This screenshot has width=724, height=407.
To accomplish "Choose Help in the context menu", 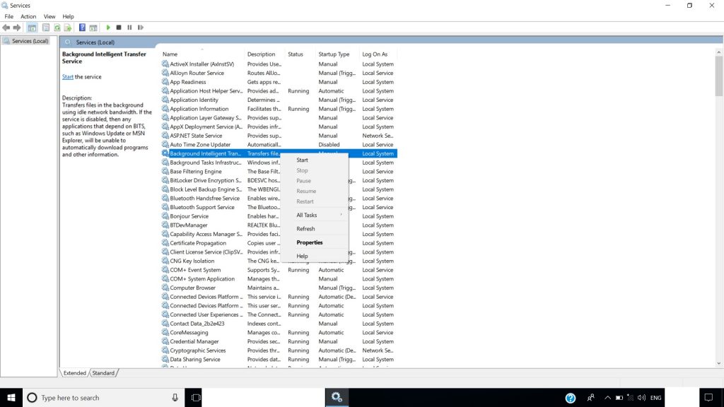I will tap(315, 256).
